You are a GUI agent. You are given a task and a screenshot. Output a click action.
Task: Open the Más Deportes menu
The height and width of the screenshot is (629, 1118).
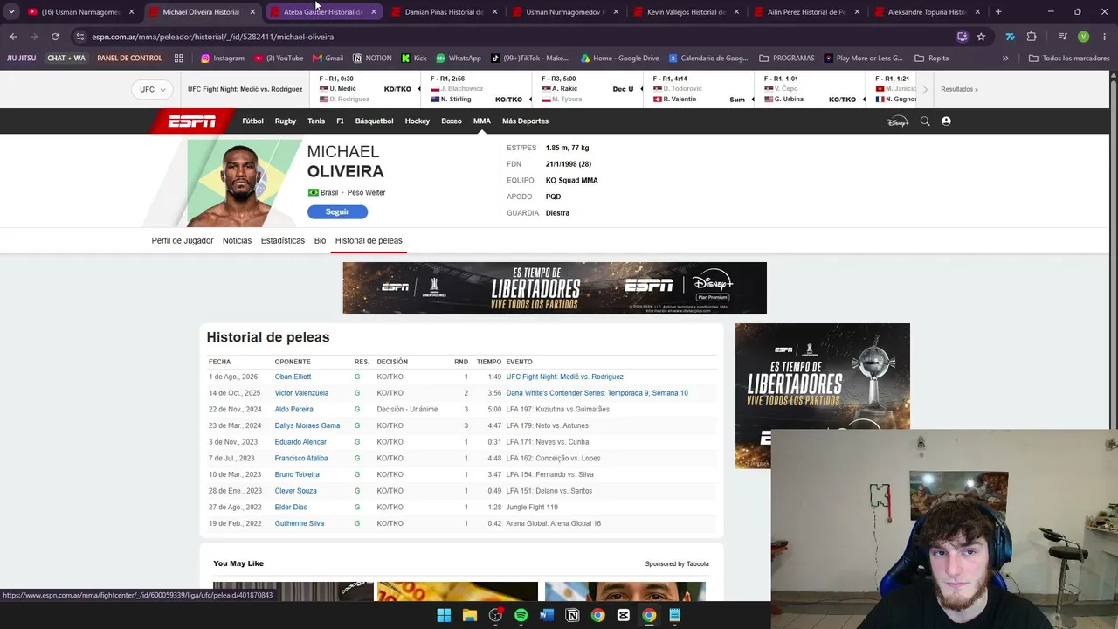tap(525, 121)
